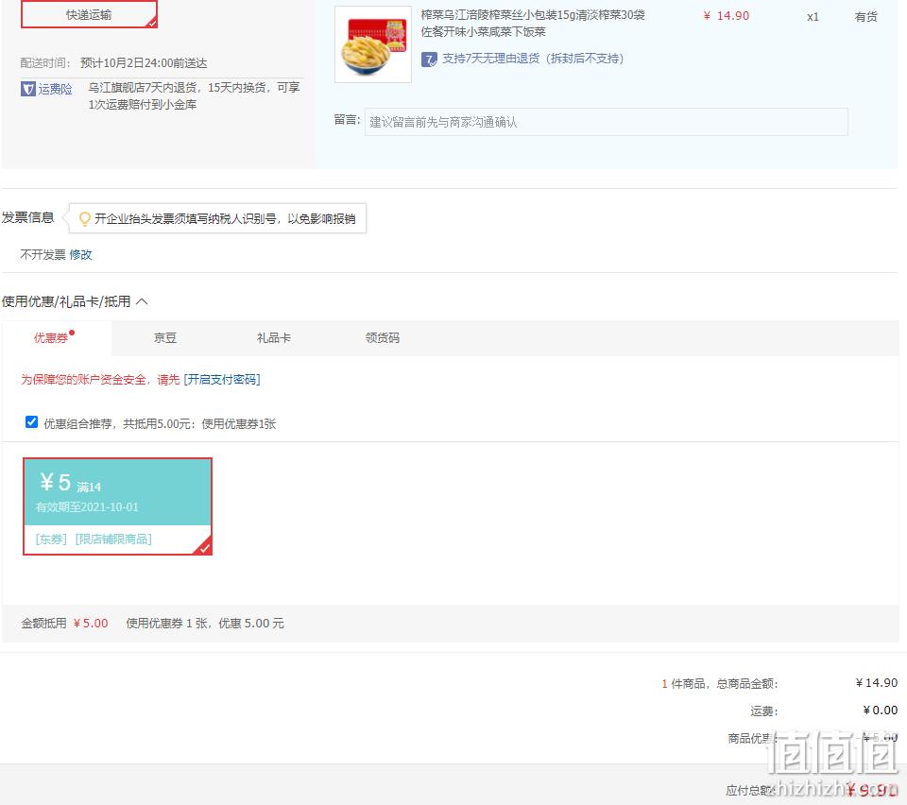Open the 榨菜 product thumbnail
Viewport: 907px width, 805px height.
[x=373, y=44]
